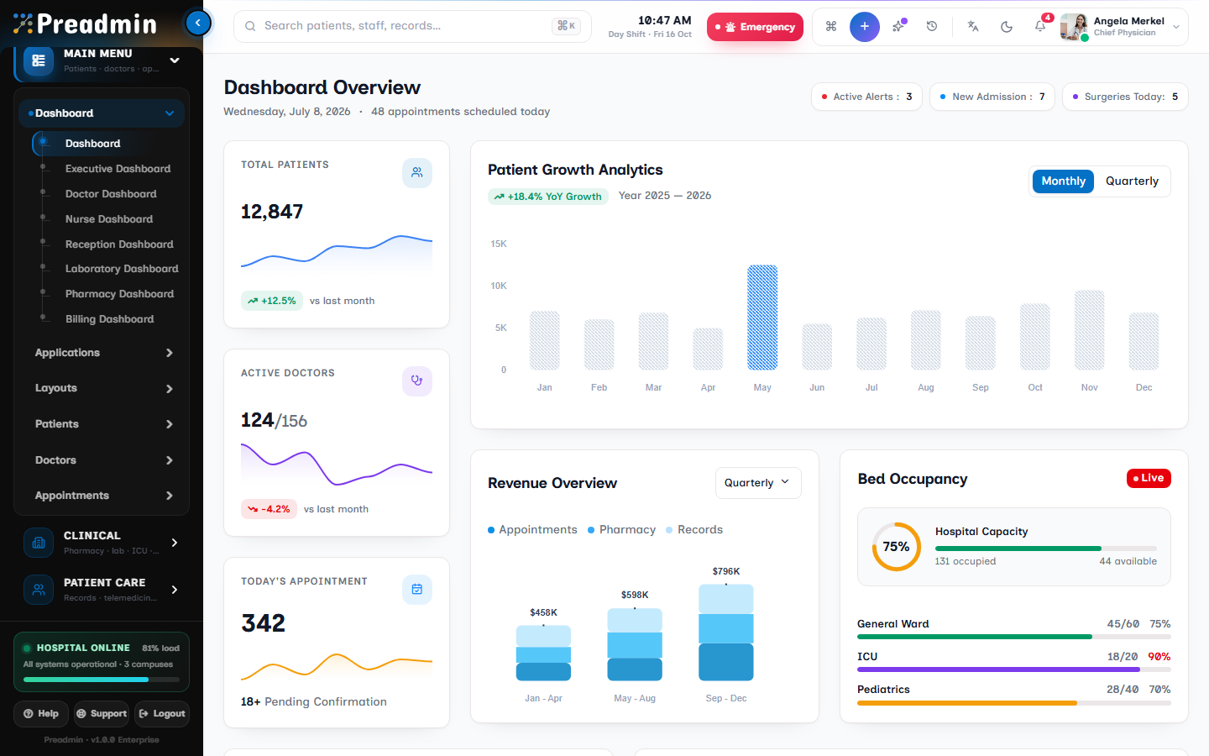The height and width of the screenshot is (756, 1209).
Task: Click the Support button
Action: pyautogui.click(x=102, y=714)
